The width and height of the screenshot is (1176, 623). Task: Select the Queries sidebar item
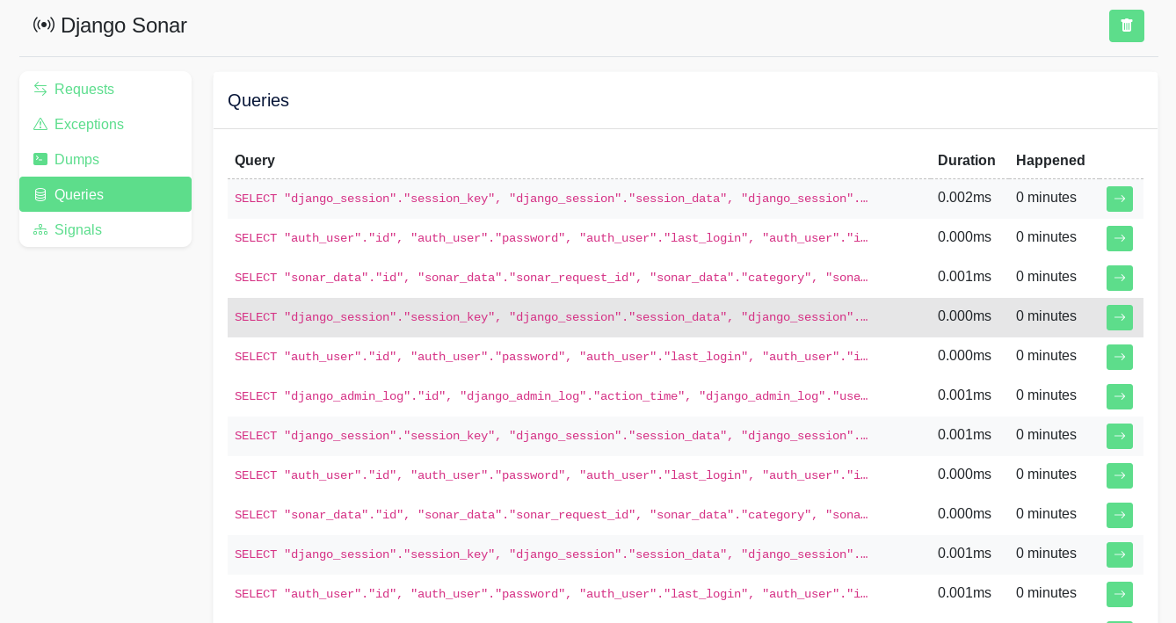click(105, 194)
